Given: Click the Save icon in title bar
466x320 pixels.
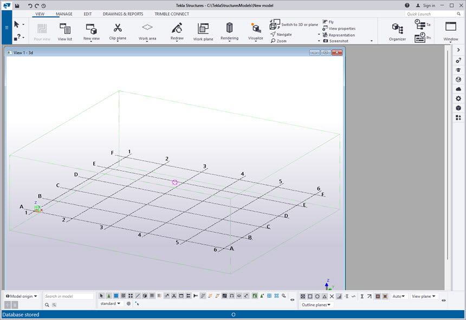Looking at the screenshot, I should pyautogui.click(x=17, y=5).
